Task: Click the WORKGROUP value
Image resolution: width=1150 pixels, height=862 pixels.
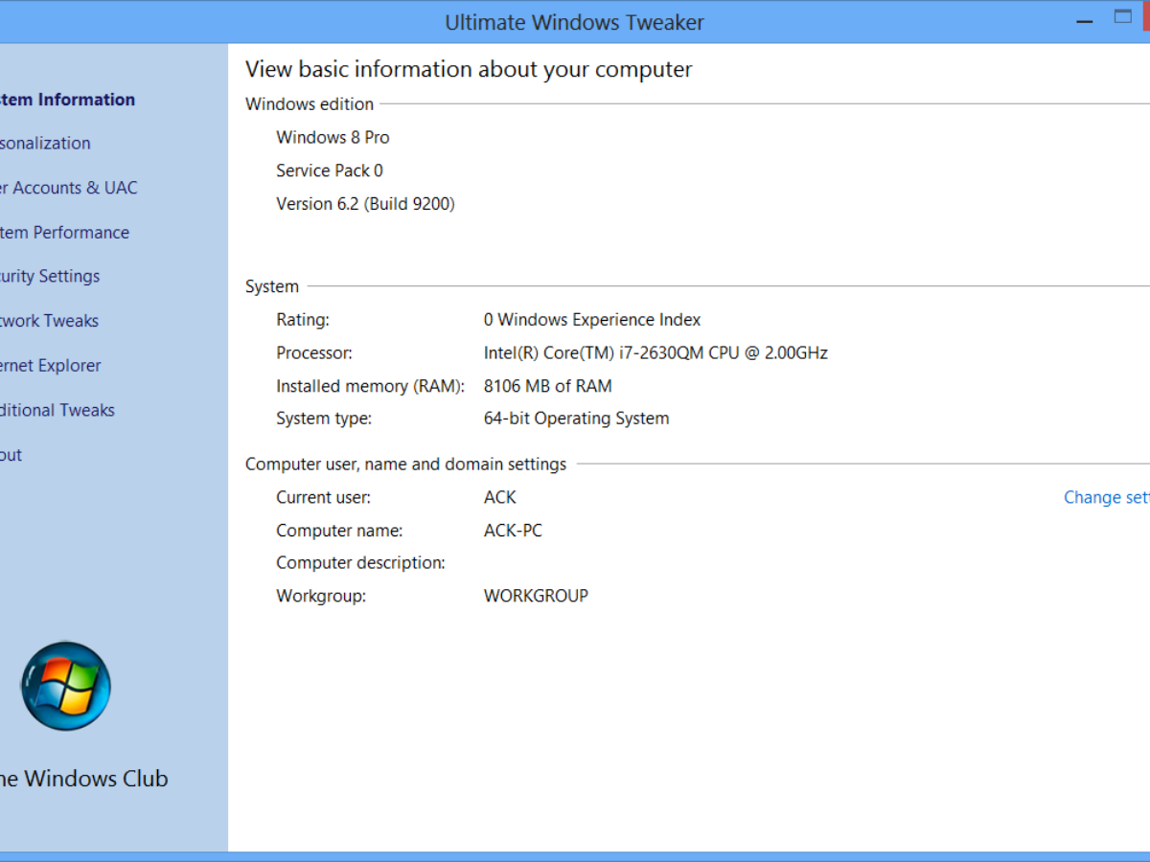Action: coord(536,596)
